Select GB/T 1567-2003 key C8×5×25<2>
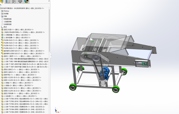Viewport: 179px width, 114px height. click(x=25, y=64)
